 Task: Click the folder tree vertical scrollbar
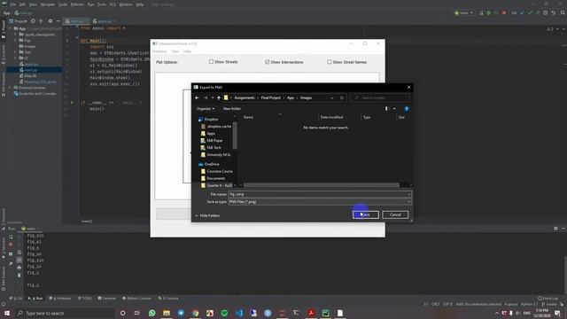[x=235, y=136]
